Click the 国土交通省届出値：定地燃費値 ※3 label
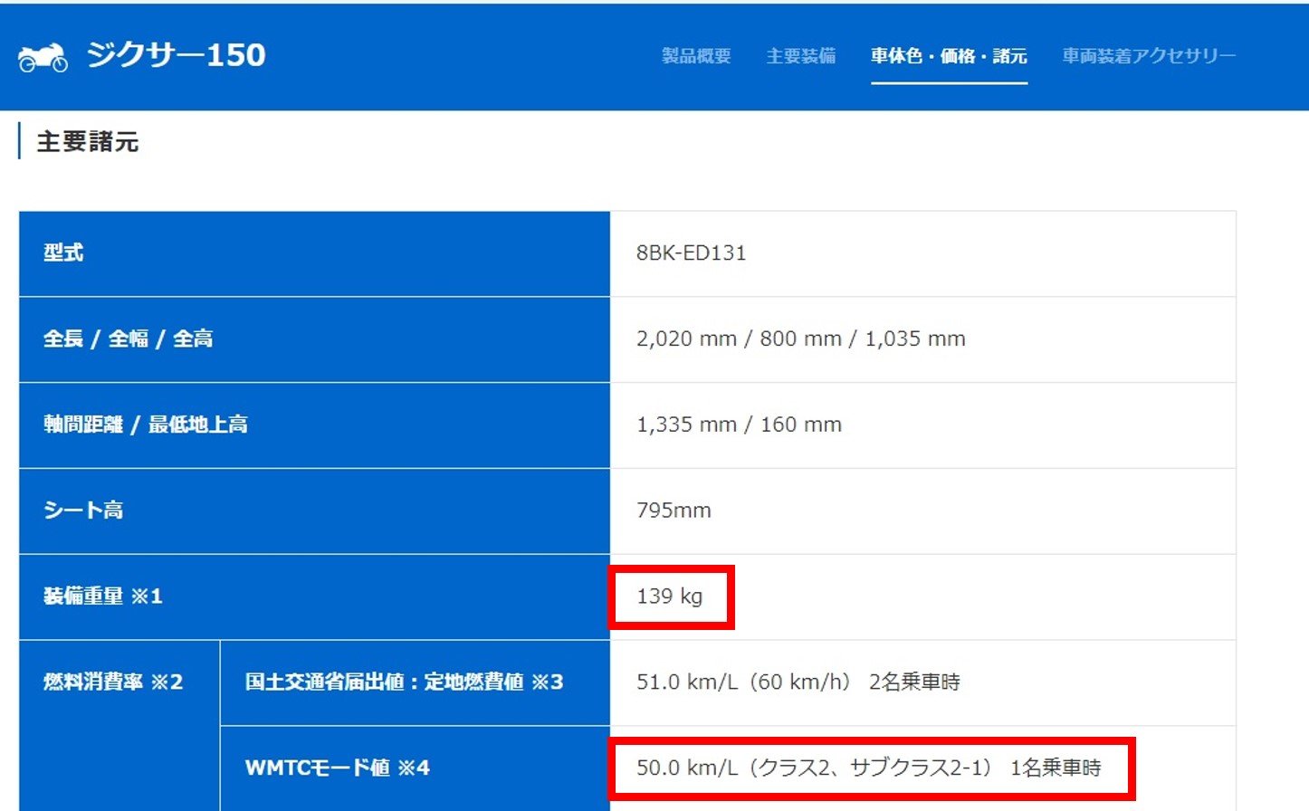The height and width of the screenshot is (811, 1309). (404, 682)
